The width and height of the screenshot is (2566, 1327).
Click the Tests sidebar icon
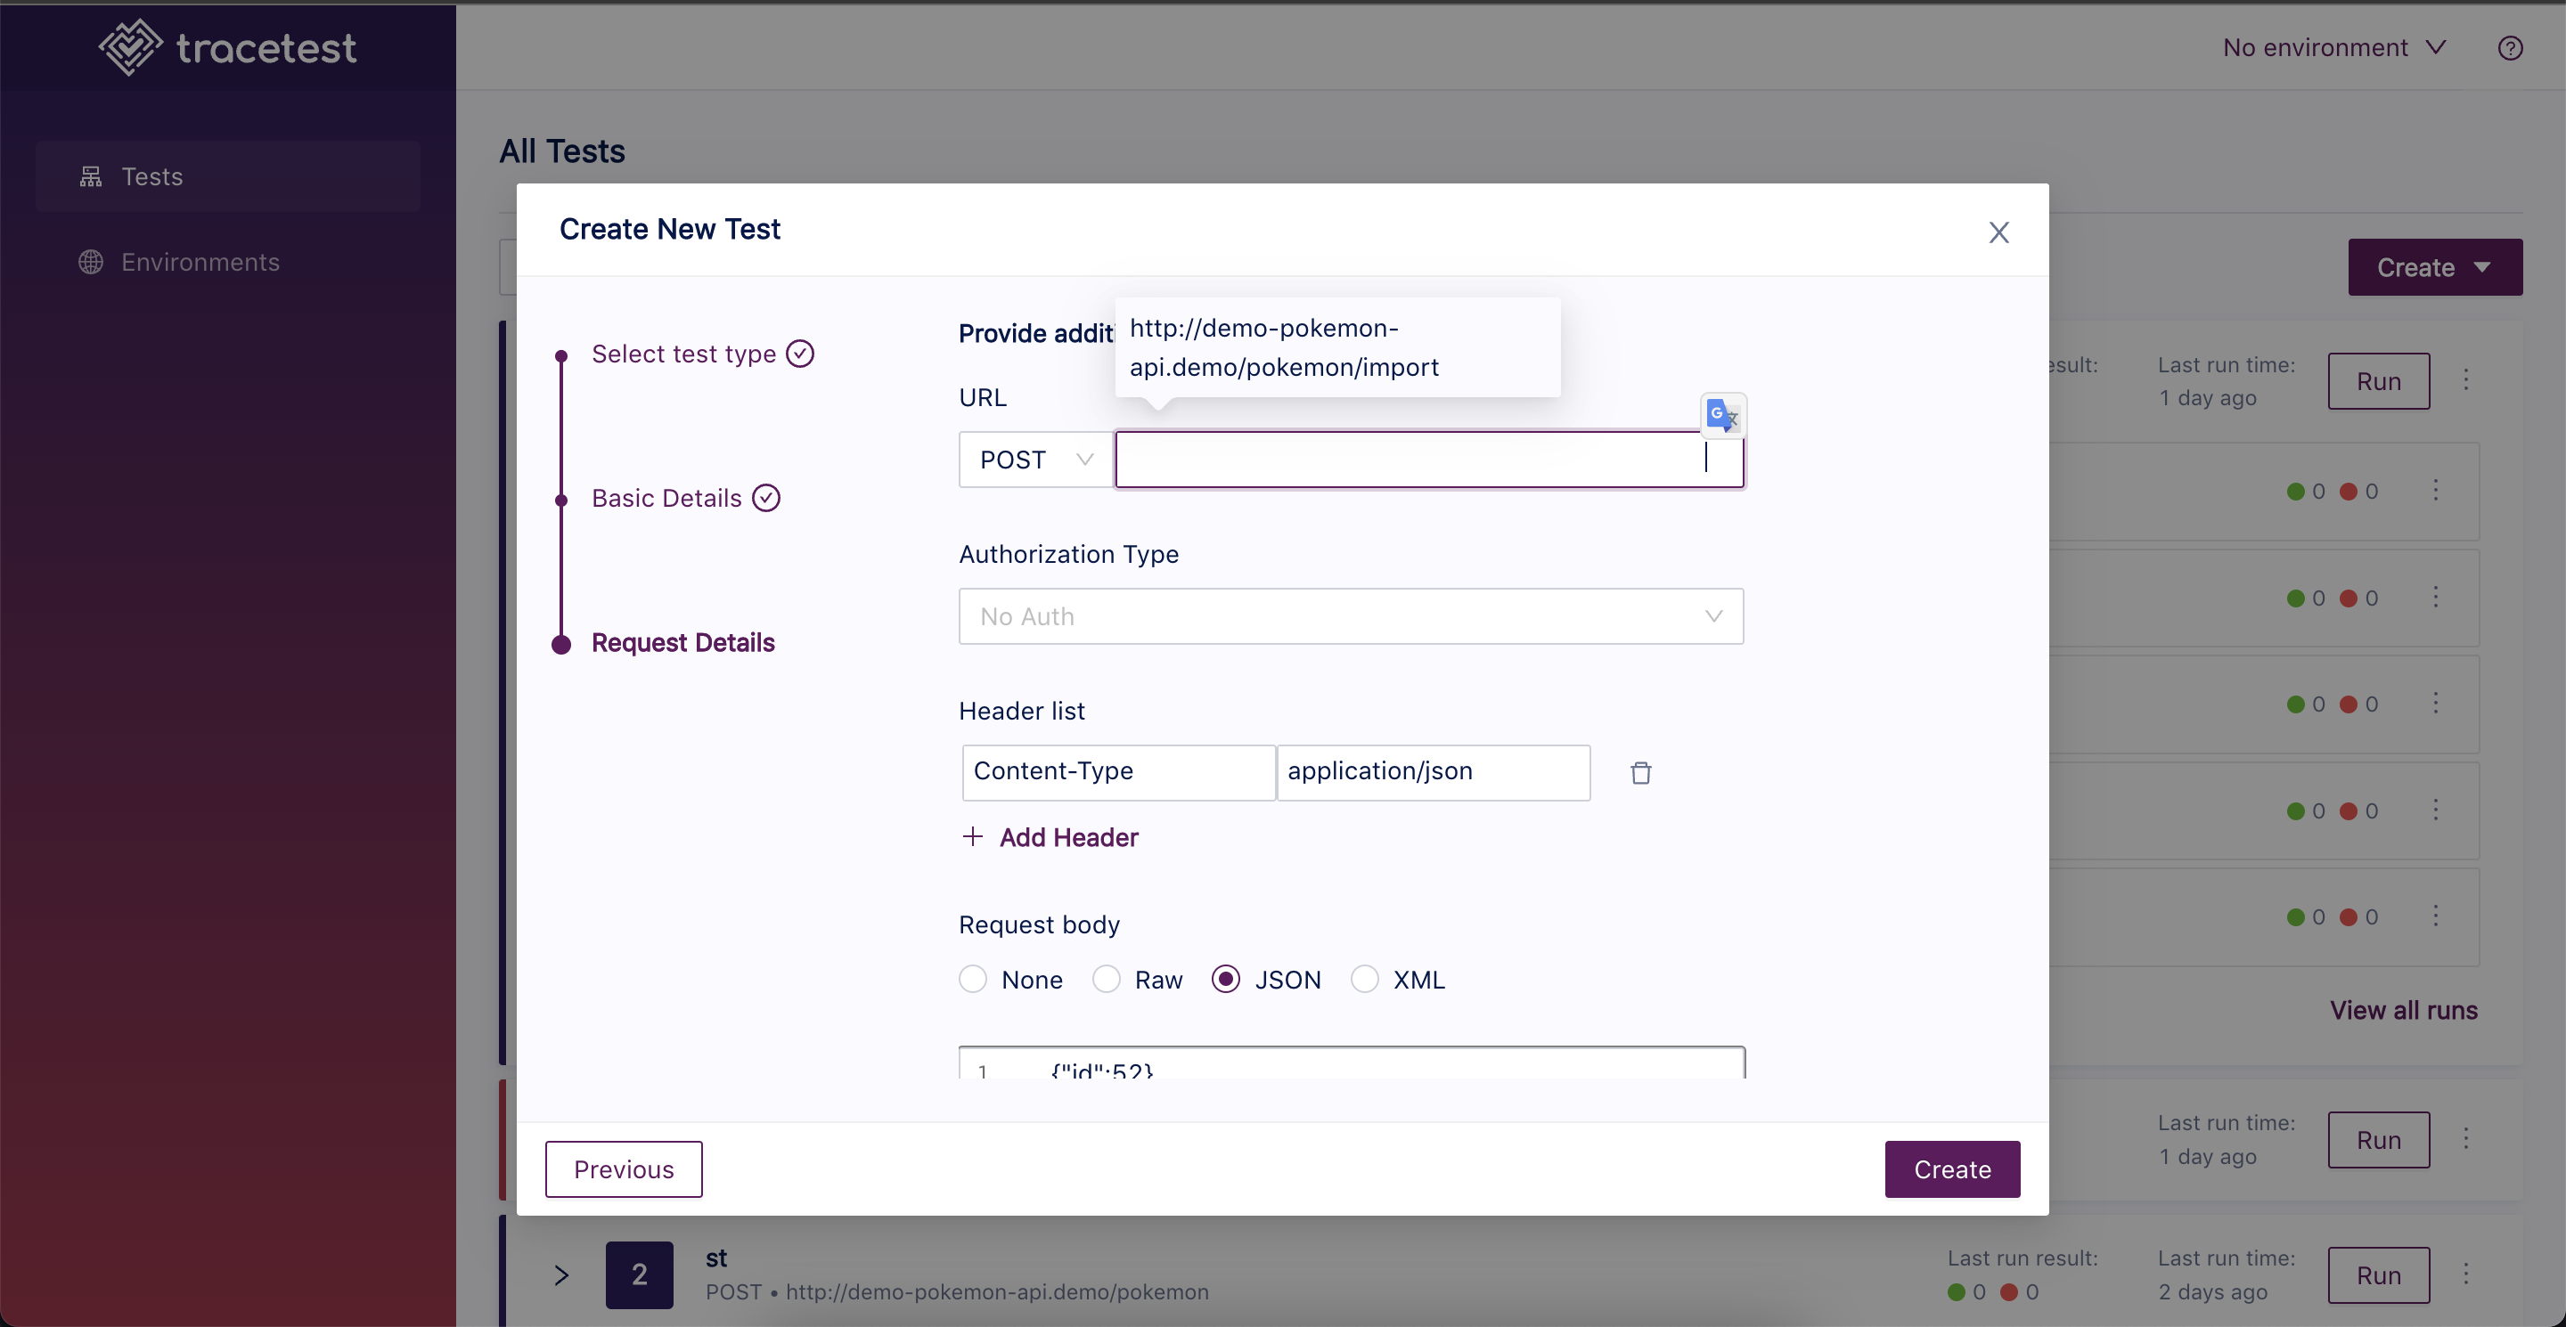click(x=91, y=176)
